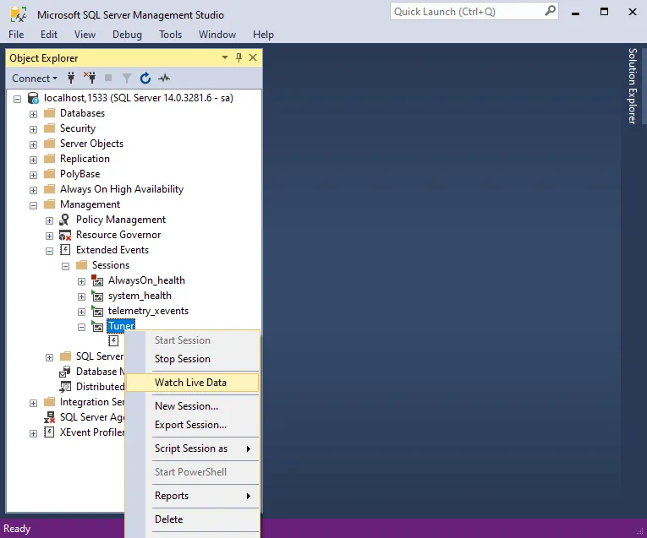Click the server database icon for localhost,1533
This screenshot has height=538, width=647.
coord(33,98)
